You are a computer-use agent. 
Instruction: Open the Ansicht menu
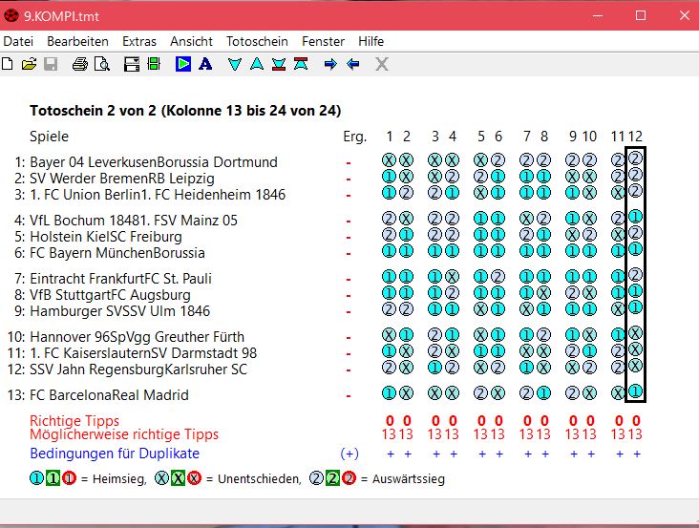pos(191,41)
